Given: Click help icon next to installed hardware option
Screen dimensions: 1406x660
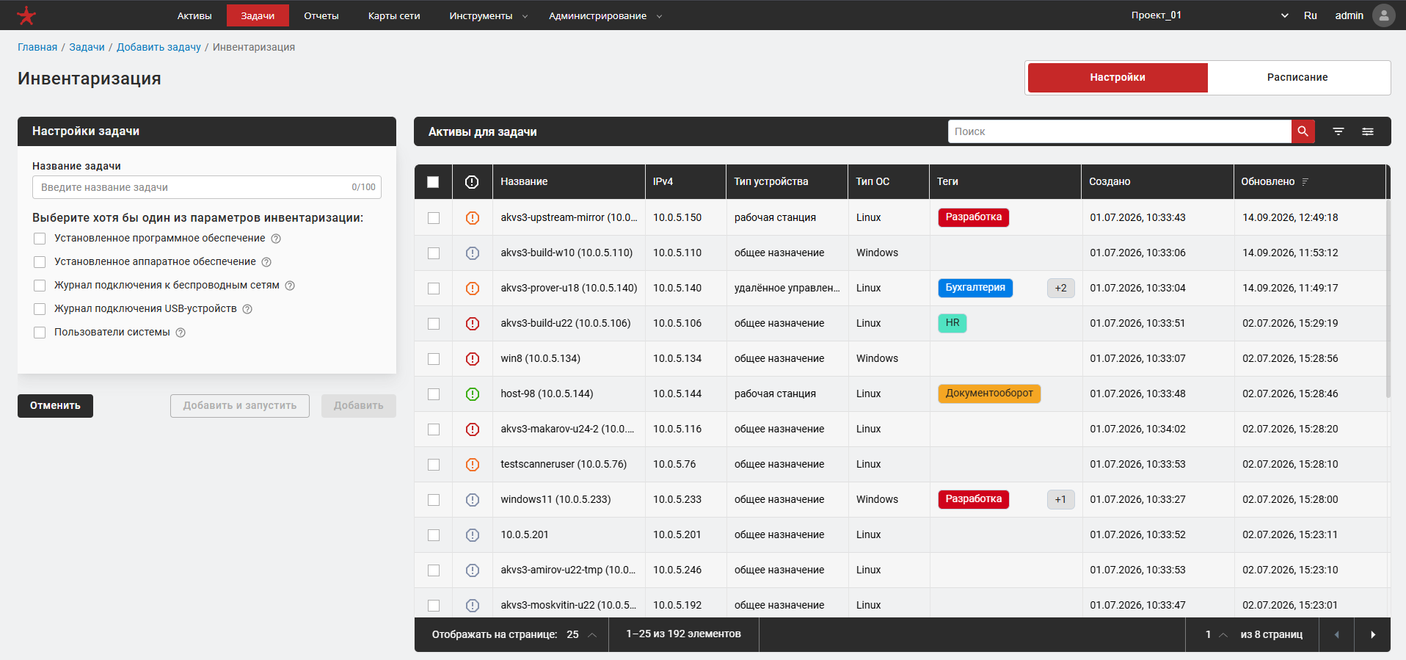Looking at the screenshot, I should pyautogui.click(x=266, y=262).
